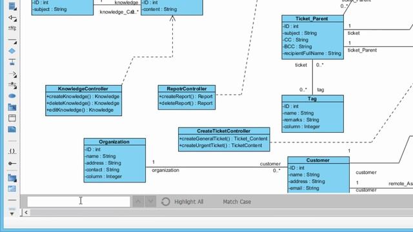This screenshot has height=232, width=413.
Task: Select the Tag class header
Action: click(x=312, y=99)
